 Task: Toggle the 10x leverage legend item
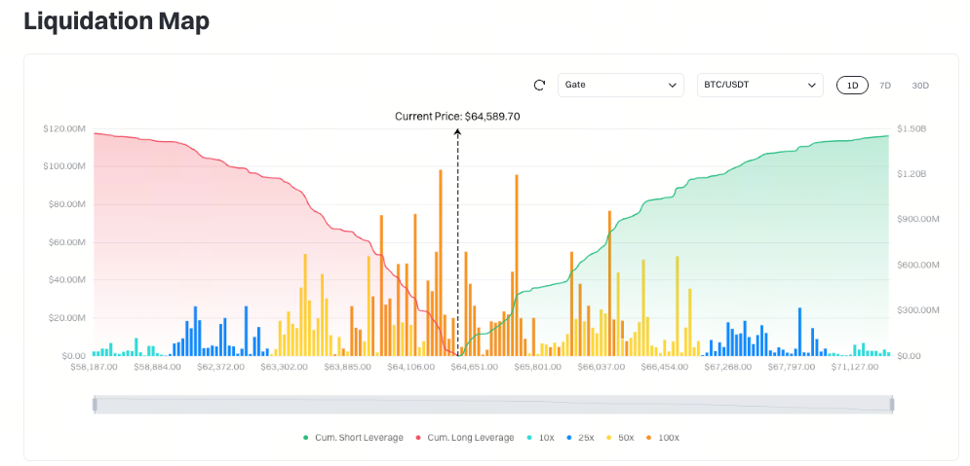pyautogui.click(x=540, y=438)
